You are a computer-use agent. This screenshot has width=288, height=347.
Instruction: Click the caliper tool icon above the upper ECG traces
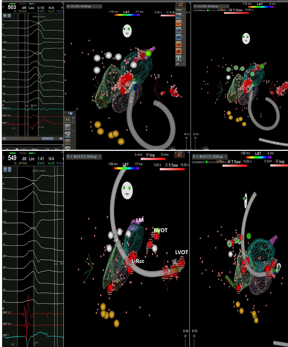[x=5, y=16]
